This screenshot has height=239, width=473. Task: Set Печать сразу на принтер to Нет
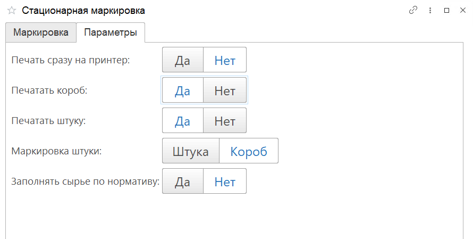point(225,60)
